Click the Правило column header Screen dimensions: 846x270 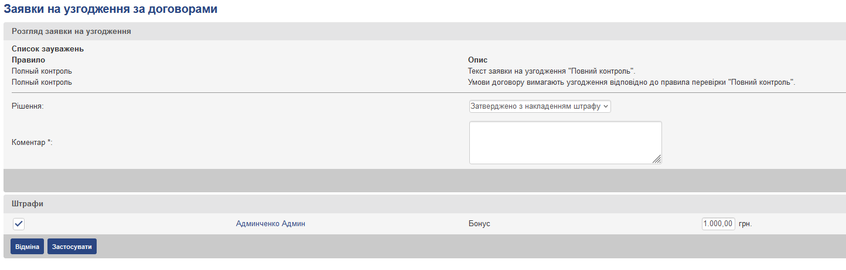(28, 60)
